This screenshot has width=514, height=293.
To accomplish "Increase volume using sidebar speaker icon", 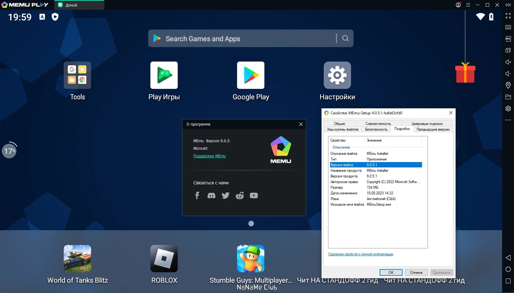I will click(508, 62).
